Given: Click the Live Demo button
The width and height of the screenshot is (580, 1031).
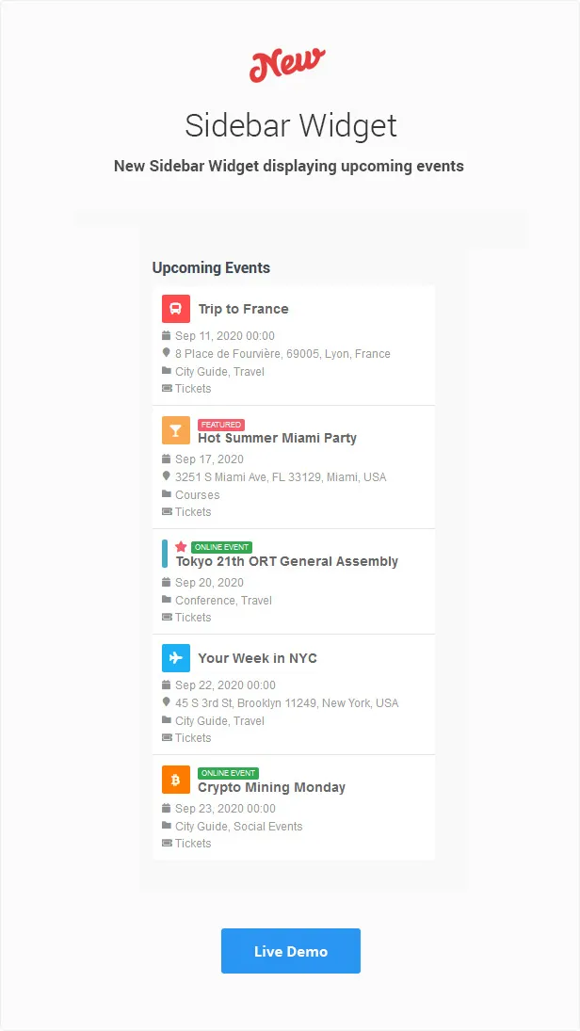Looking at the screenshot, I should pos(290,951).
